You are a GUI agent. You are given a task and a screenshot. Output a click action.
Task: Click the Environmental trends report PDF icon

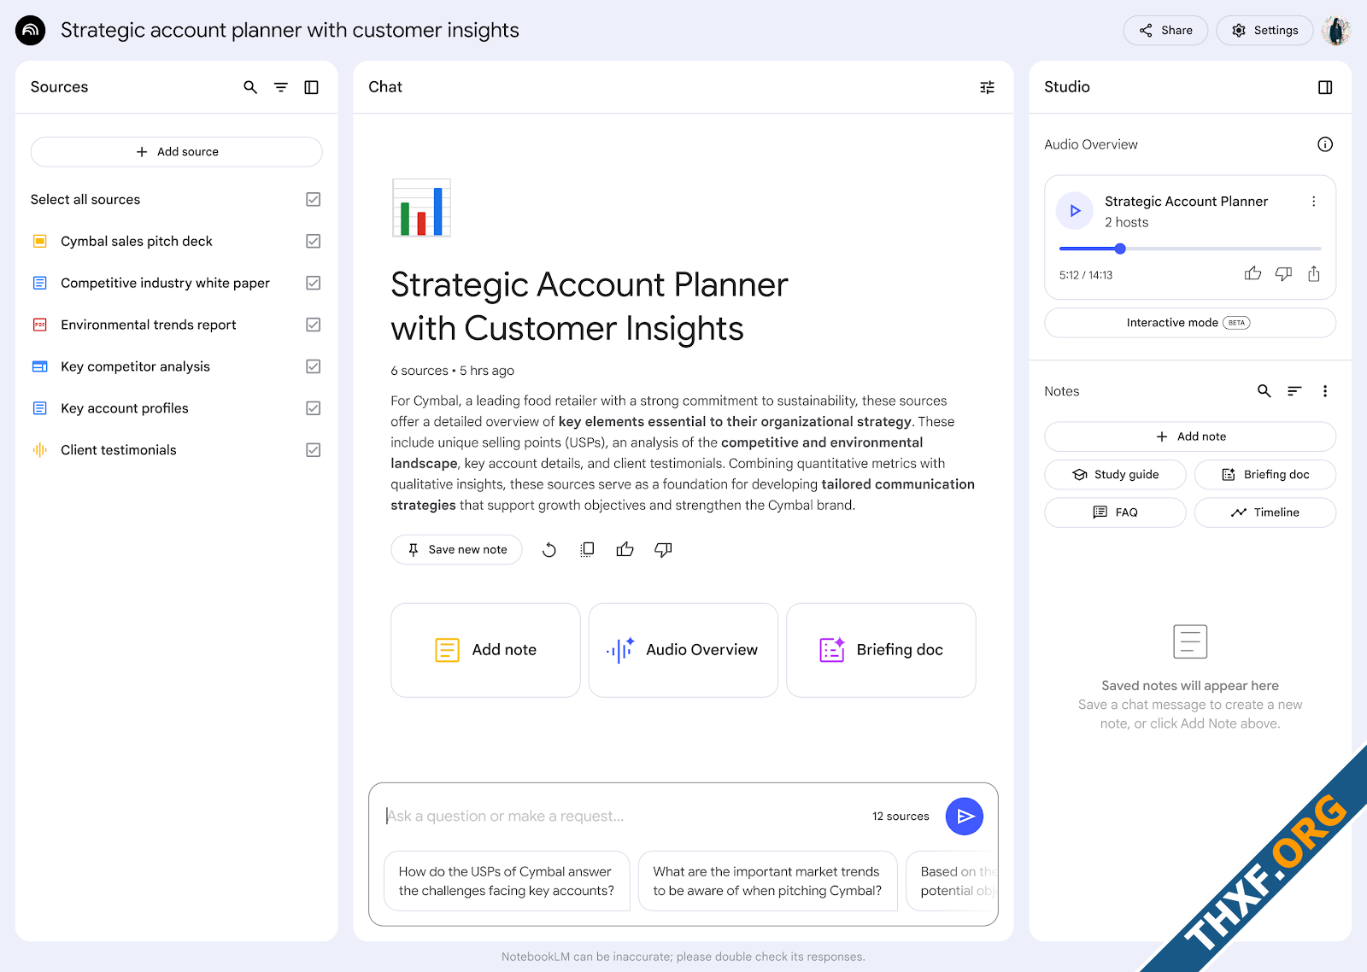[40, 325]
